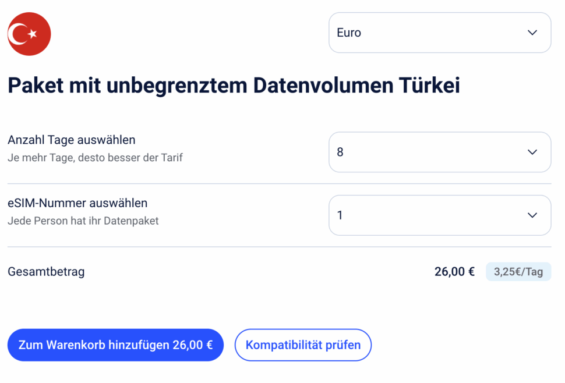Click eSIM-Nummer auswählen label

click(x=77, y=203)
